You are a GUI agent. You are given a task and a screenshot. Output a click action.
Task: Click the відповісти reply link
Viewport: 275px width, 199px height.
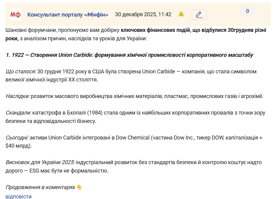pos(18,197)
